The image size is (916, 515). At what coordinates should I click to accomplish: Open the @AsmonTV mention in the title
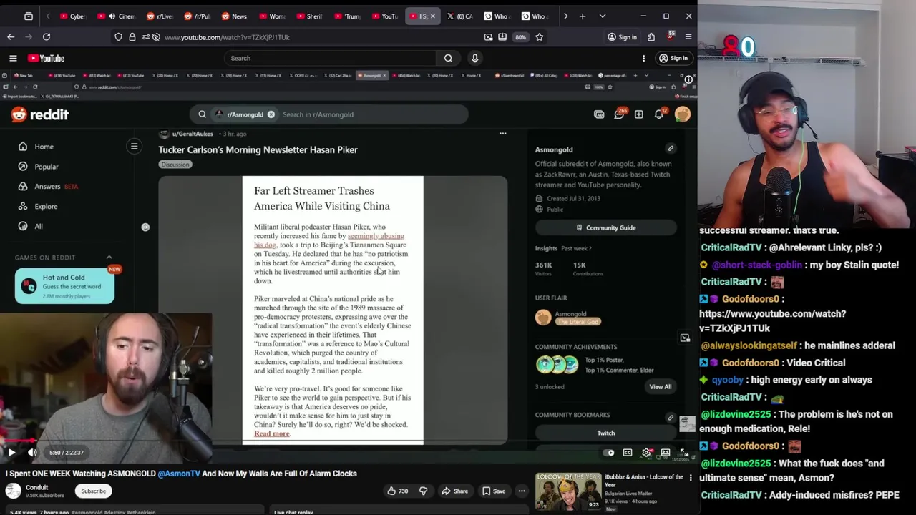(x=179, y=473)
